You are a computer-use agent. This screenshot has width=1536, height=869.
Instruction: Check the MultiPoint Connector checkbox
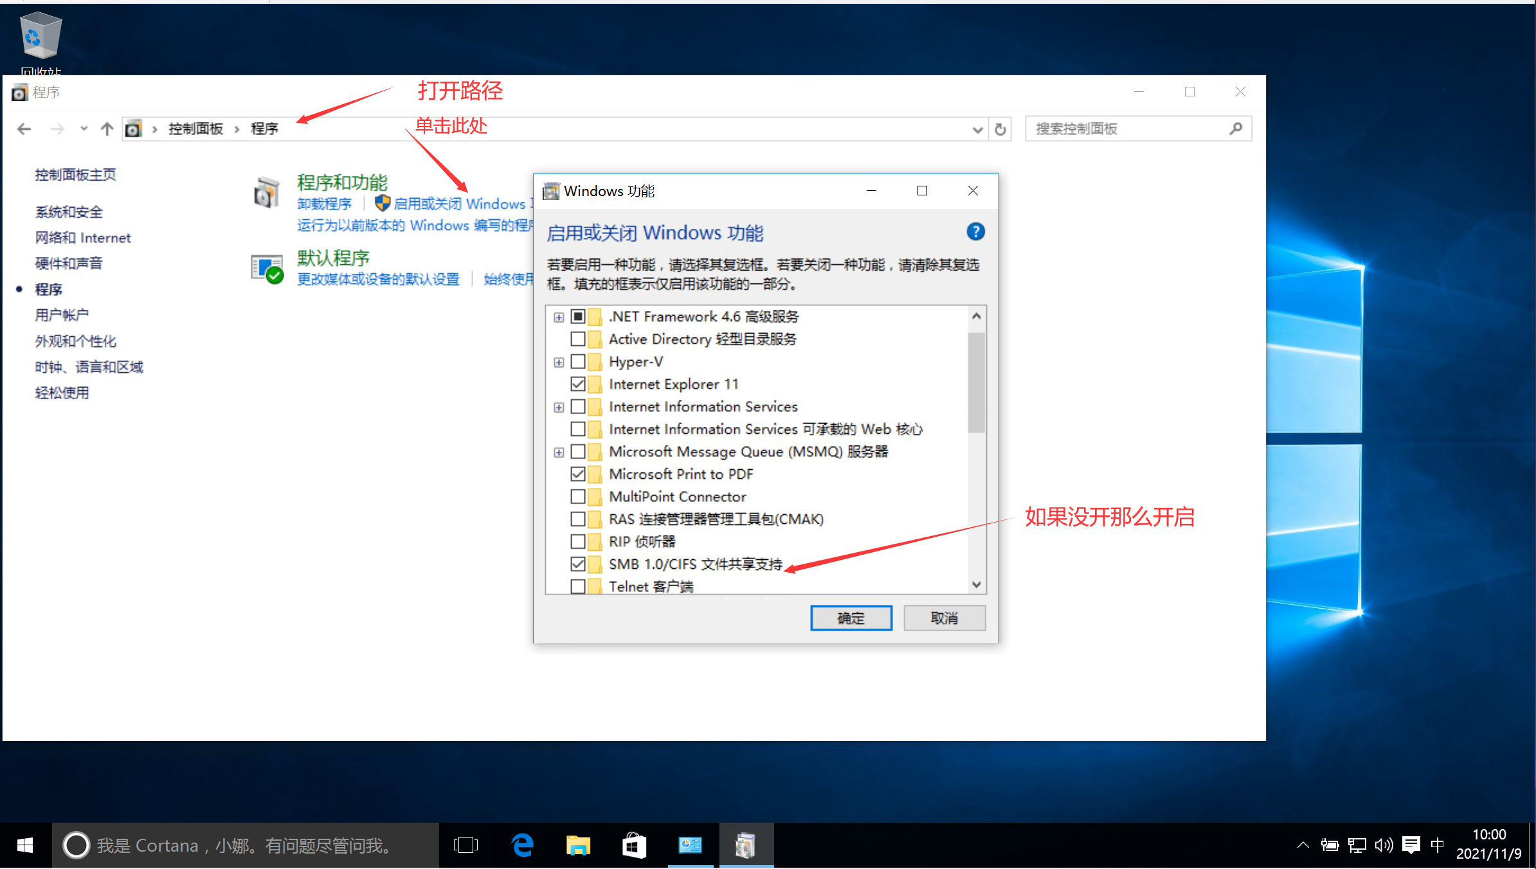coord(578,496)
